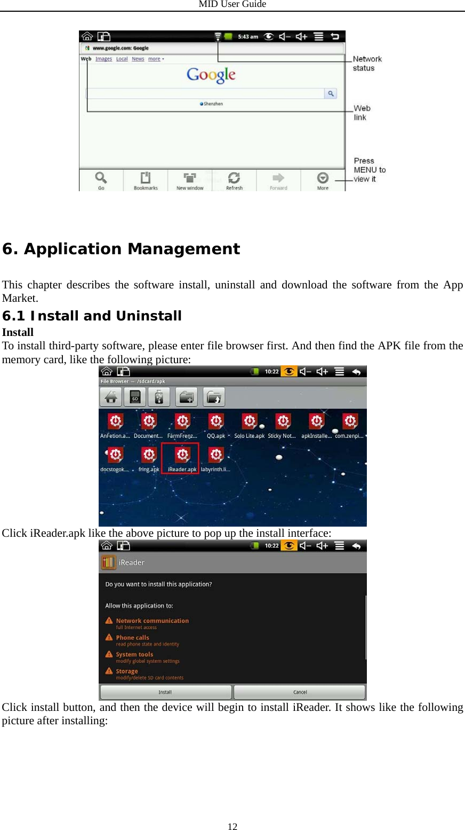Tap Home icon in browser screenshot status bar
The width and height of the screenshot is (465, 830).
point(87,36)
